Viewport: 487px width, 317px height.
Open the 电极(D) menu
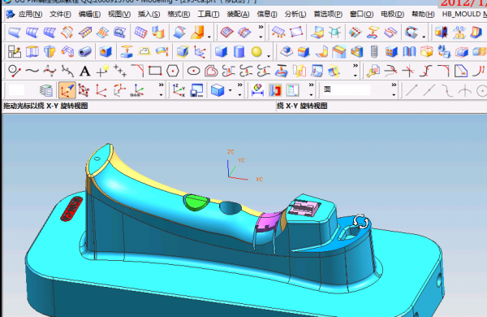[x=393, y=15]
